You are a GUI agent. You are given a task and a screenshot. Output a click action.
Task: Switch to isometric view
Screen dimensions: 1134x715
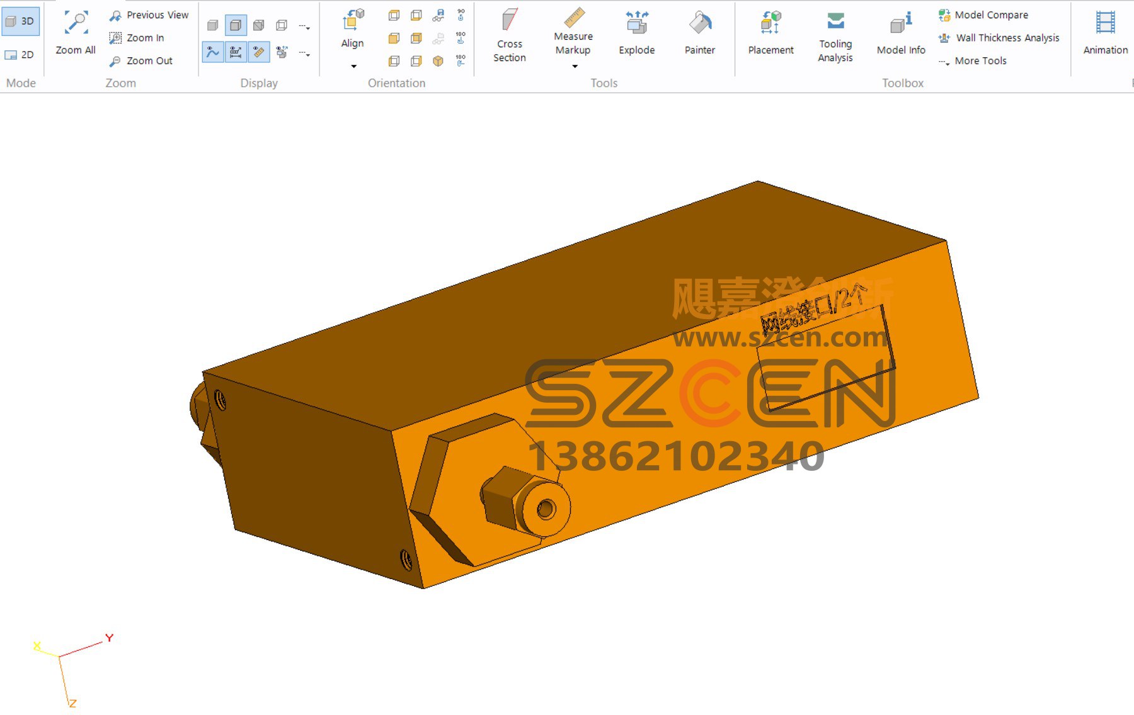[x=438, y=61]
